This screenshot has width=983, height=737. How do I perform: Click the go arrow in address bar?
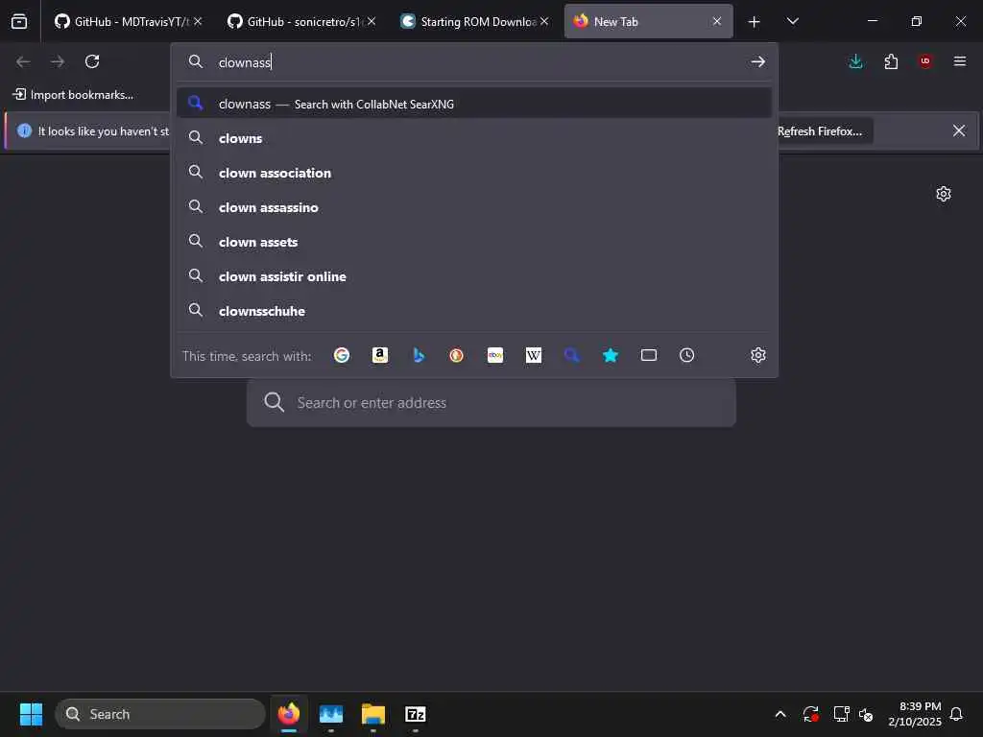click(x=758, y=61)
